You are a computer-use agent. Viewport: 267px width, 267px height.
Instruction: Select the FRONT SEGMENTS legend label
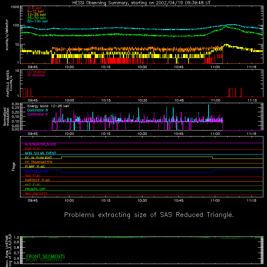click(x=46, y=256)
